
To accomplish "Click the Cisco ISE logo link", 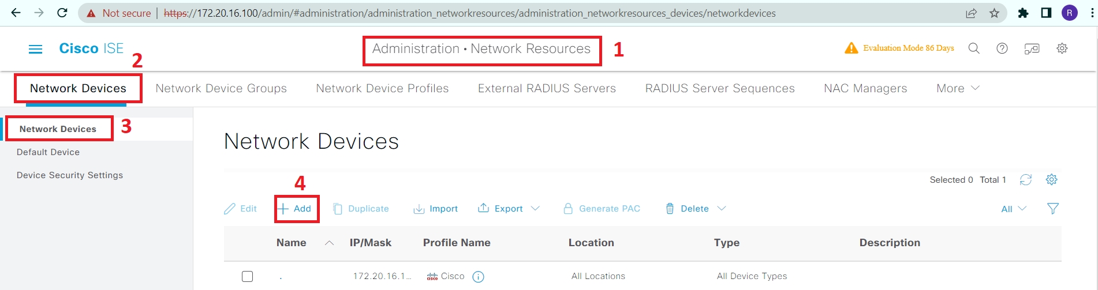I will pos(91,48).
